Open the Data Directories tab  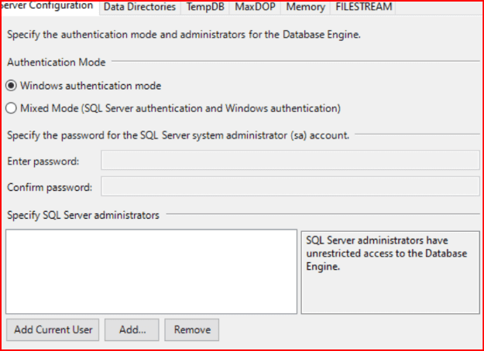click(139, 7)
